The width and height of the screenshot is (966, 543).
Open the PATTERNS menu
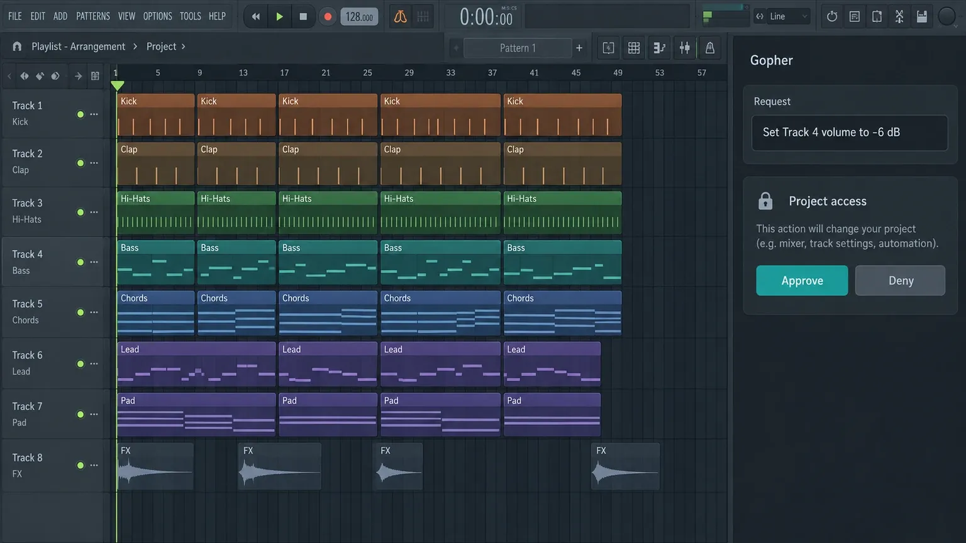(93, 16)
